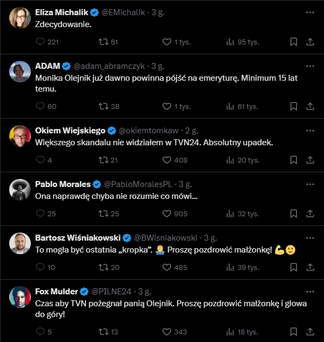Image resolution: width=324 pixels, height=342 pixels.
Task: Repost Pablo Morales's tweet
Action: (x=109, y=214)
